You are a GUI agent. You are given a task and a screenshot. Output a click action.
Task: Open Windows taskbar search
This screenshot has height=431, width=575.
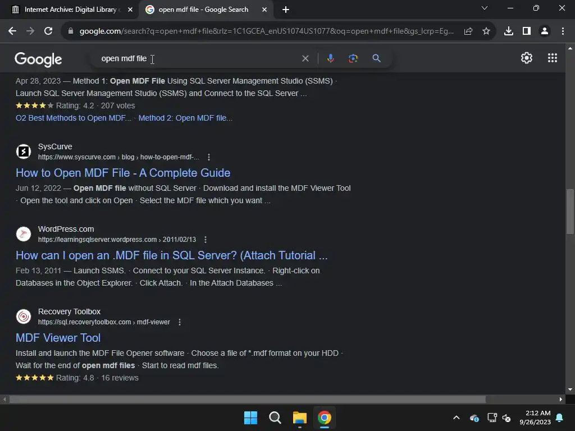point(275,418)
